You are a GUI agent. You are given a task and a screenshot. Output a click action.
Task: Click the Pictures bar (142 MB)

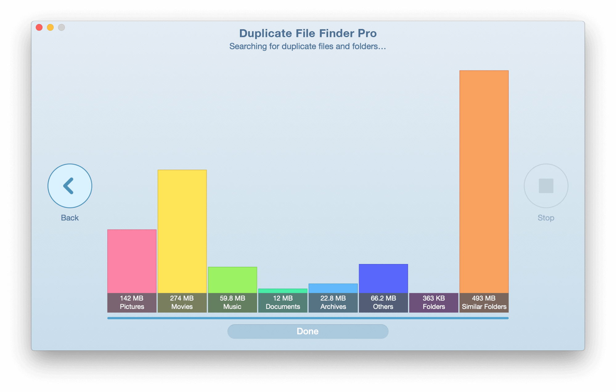point(128,260)
